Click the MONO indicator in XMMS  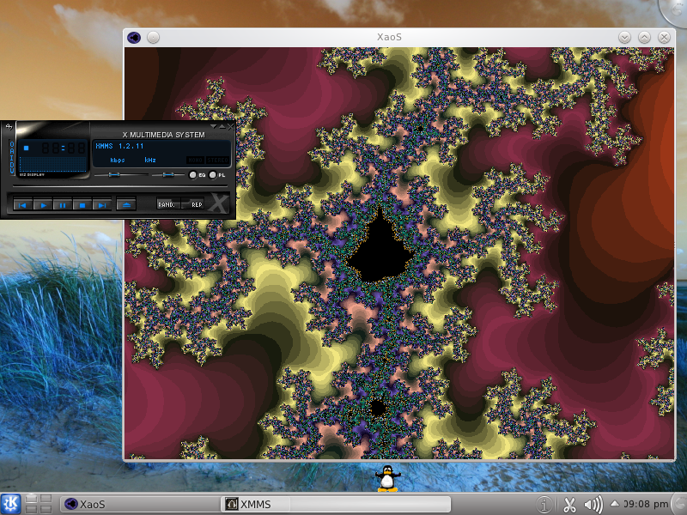196,161
